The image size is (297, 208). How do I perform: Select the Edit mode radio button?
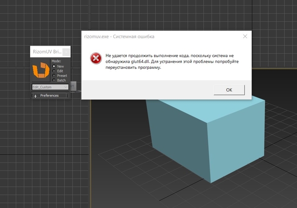click(54, 71)
